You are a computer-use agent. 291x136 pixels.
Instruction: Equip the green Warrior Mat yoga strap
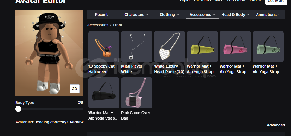click(x=268, y=47)
